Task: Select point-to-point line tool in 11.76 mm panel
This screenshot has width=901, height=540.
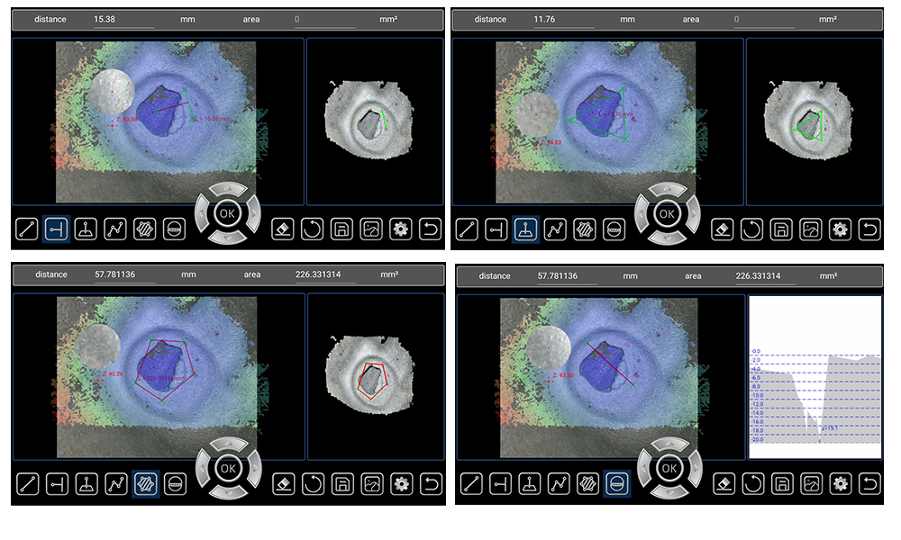Action: pos(467,229)
